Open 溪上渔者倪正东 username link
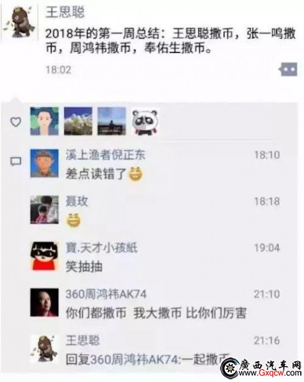The image size is (304, 382). 105,155
